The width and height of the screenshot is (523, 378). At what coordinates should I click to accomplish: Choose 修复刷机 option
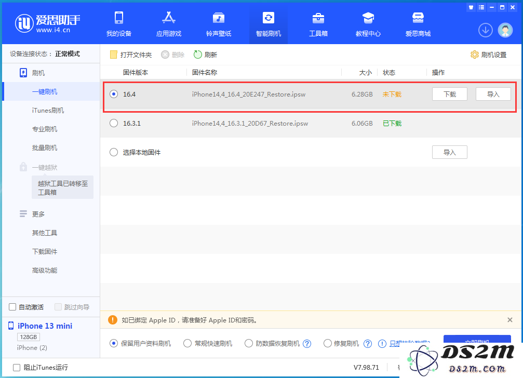click(x=328, y=343)
